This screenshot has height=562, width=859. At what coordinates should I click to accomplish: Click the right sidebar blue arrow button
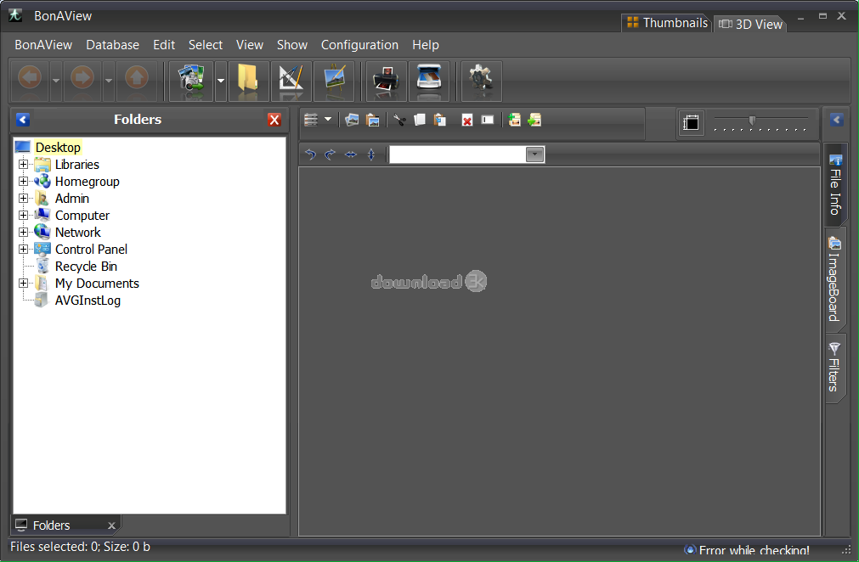(x=837, y=120)
